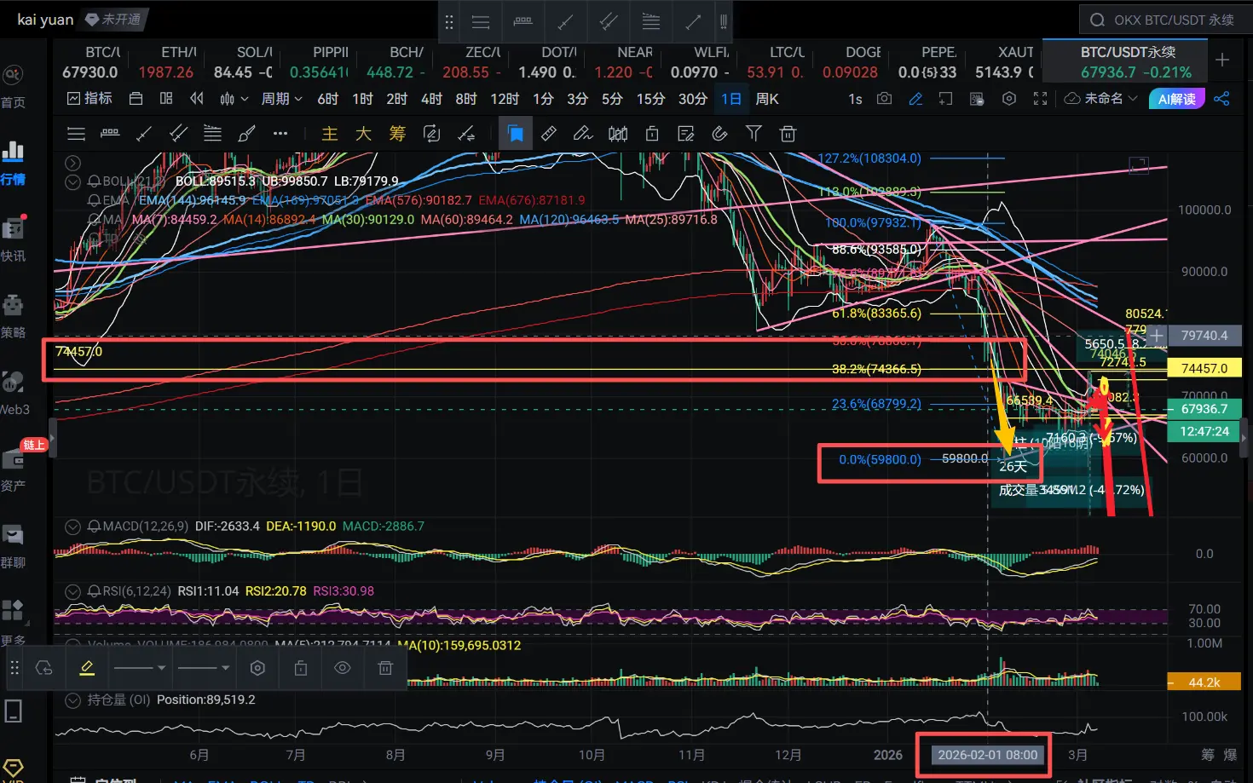
Task: Select the Fibonacci retracement lines tool
Action: [x=212, y=134]
